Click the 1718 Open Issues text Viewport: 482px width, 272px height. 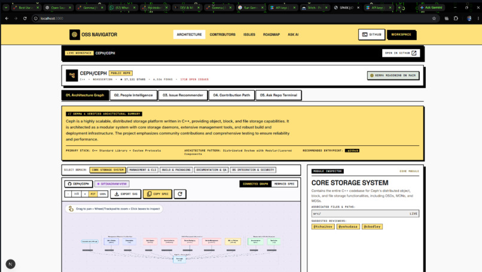(x=194, y=80)
